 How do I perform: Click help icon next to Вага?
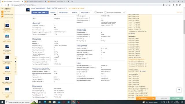[80, 74]
